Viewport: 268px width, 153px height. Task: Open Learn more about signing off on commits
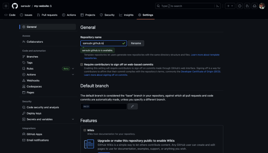click(106, 75)
